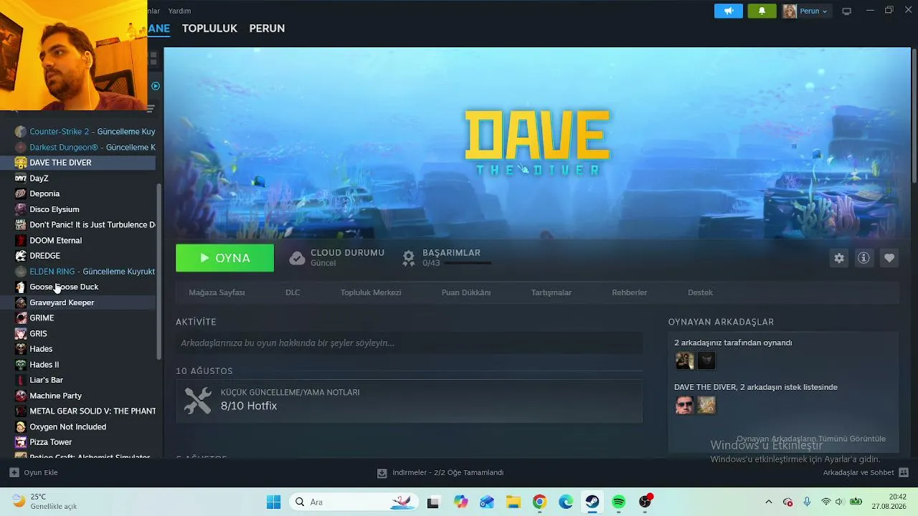Open the DLC tab
This screenshot has width=918, height=516.
(x=293, y=292)
